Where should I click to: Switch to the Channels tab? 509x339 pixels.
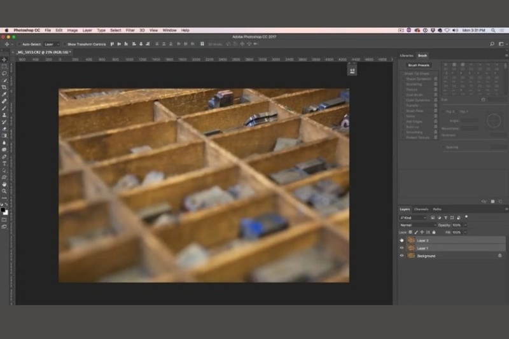pyautogui.click(x=421, y=209)
